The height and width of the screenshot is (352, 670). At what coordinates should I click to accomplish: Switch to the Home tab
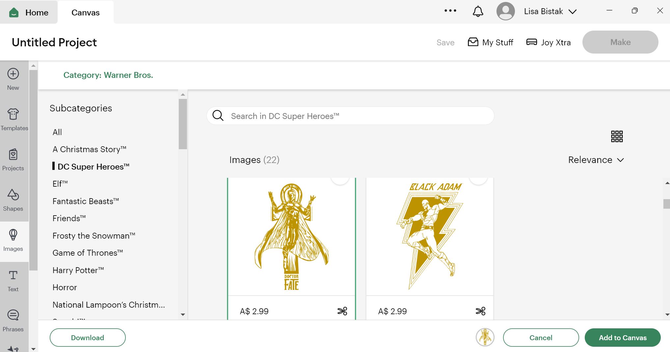pos(29,12)
